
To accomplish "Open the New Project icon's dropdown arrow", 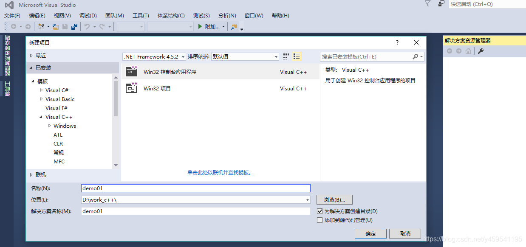I will (x=48, y=26).
